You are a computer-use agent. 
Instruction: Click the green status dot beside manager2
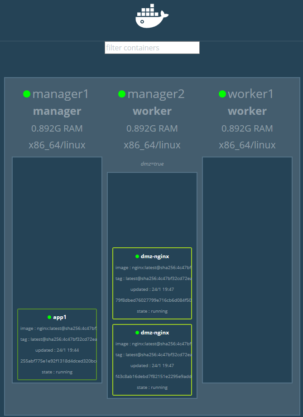[122, 94]
